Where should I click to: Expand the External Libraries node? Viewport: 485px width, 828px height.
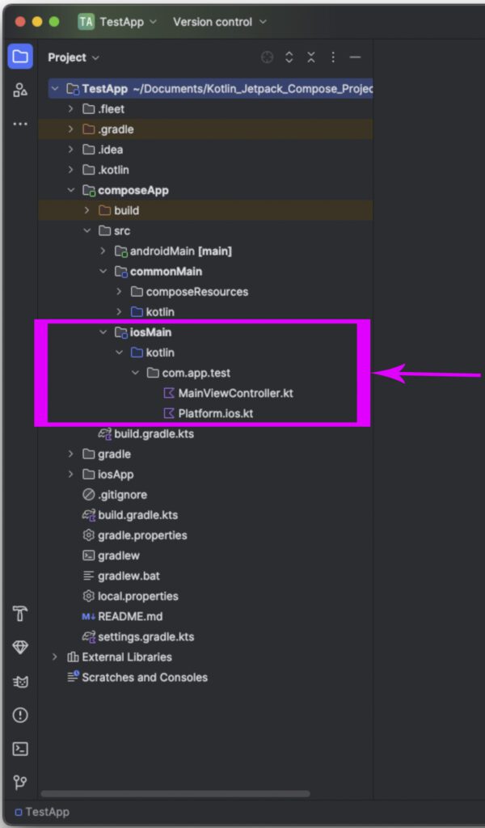point(54,657)
